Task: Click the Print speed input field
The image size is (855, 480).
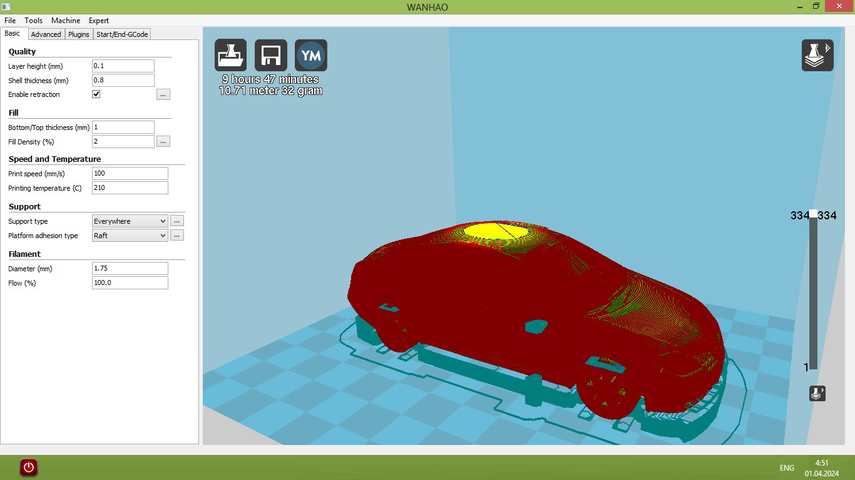Action: coord(130,174)
